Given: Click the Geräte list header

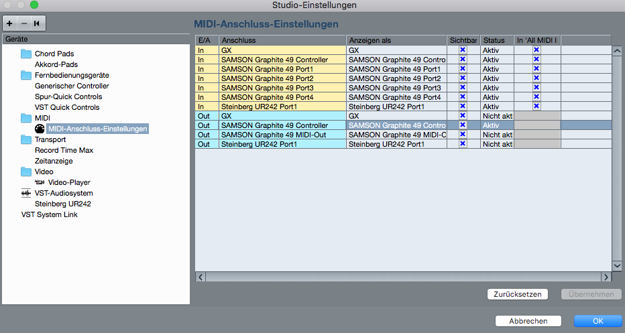Looking at the screenshot, I should tap(96, 39).
